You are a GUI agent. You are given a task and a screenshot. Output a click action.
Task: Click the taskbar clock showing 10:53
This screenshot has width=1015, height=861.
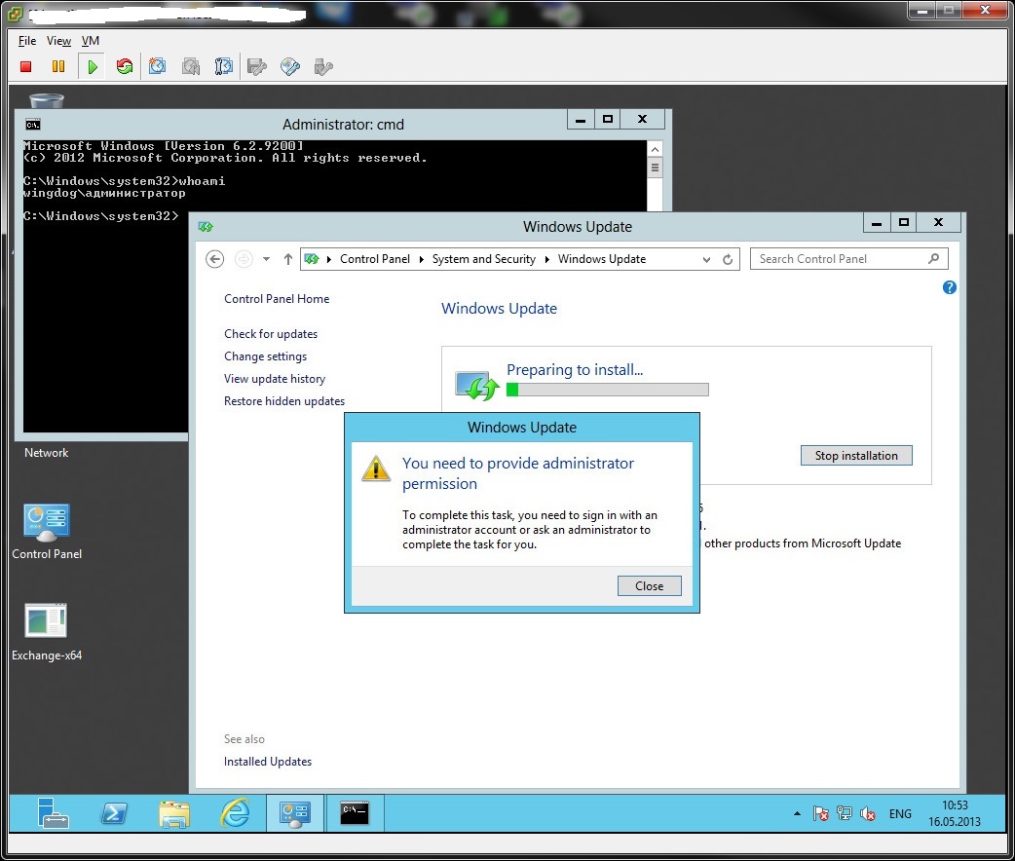tap(955, 813)
